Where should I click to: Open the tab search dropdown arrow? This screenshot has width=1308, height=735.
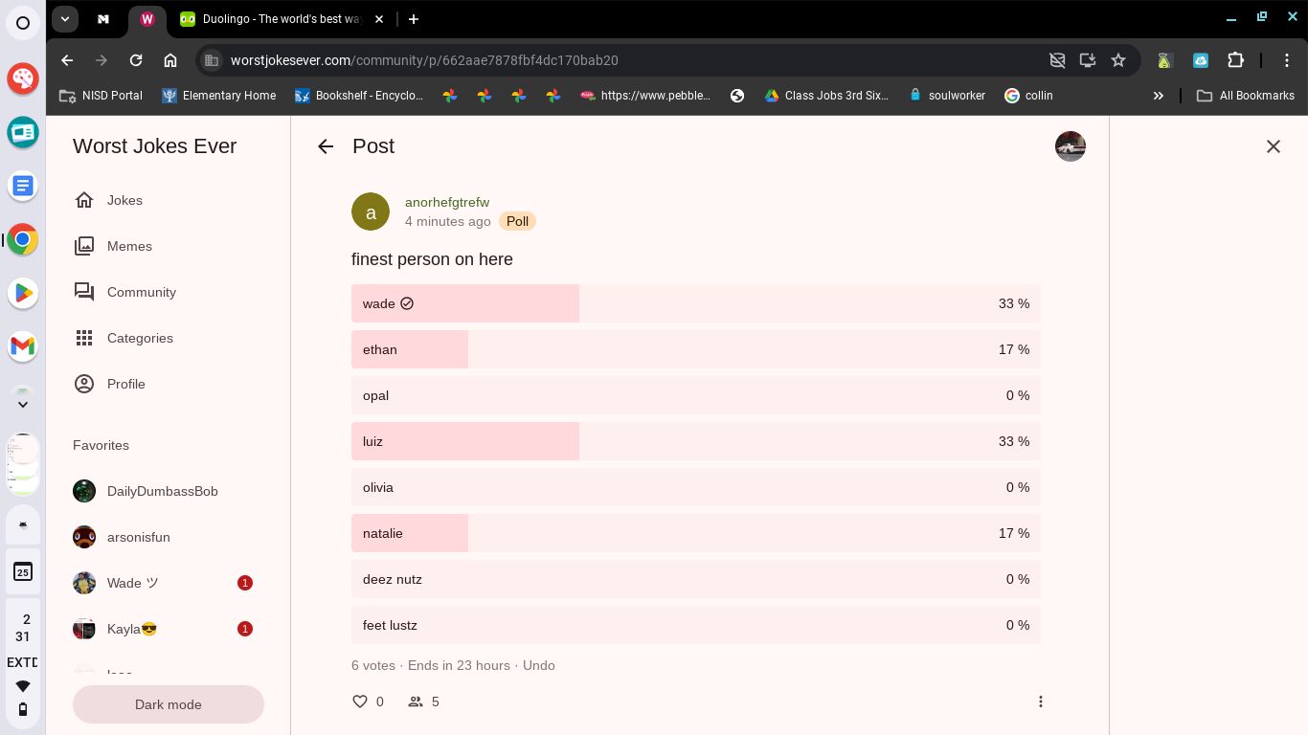coord(65,19)
